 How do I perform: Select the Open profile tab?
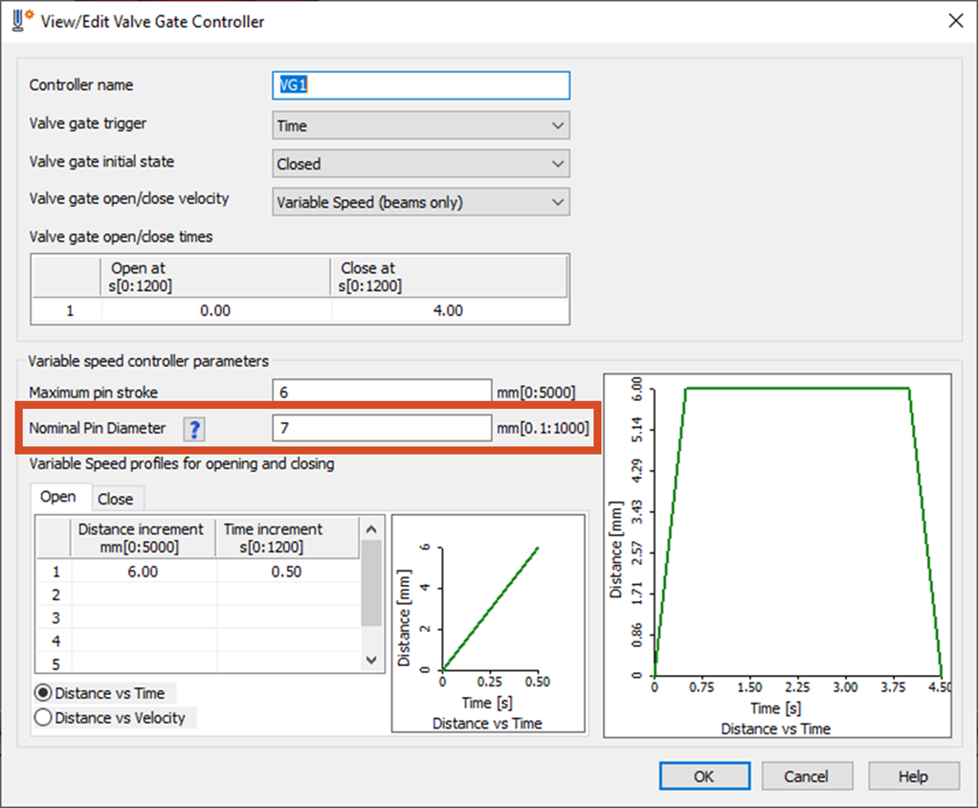60,497
